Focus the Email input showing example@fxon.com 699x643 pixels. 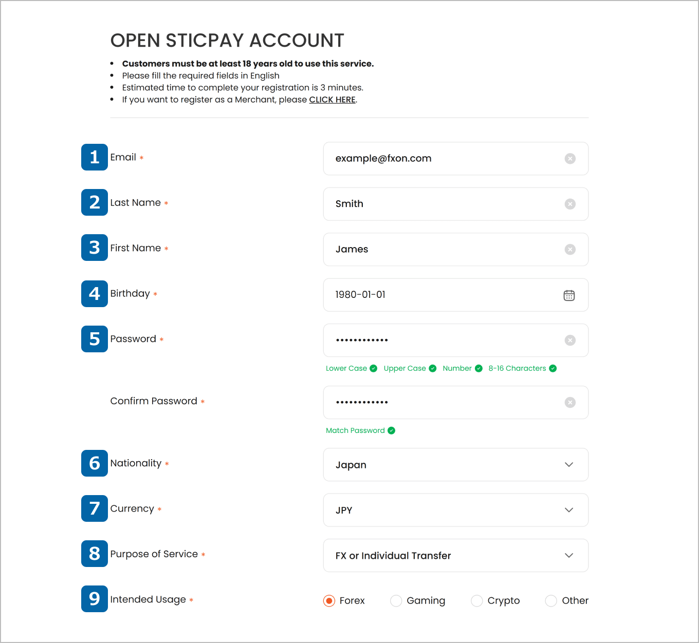click(456, 159)
